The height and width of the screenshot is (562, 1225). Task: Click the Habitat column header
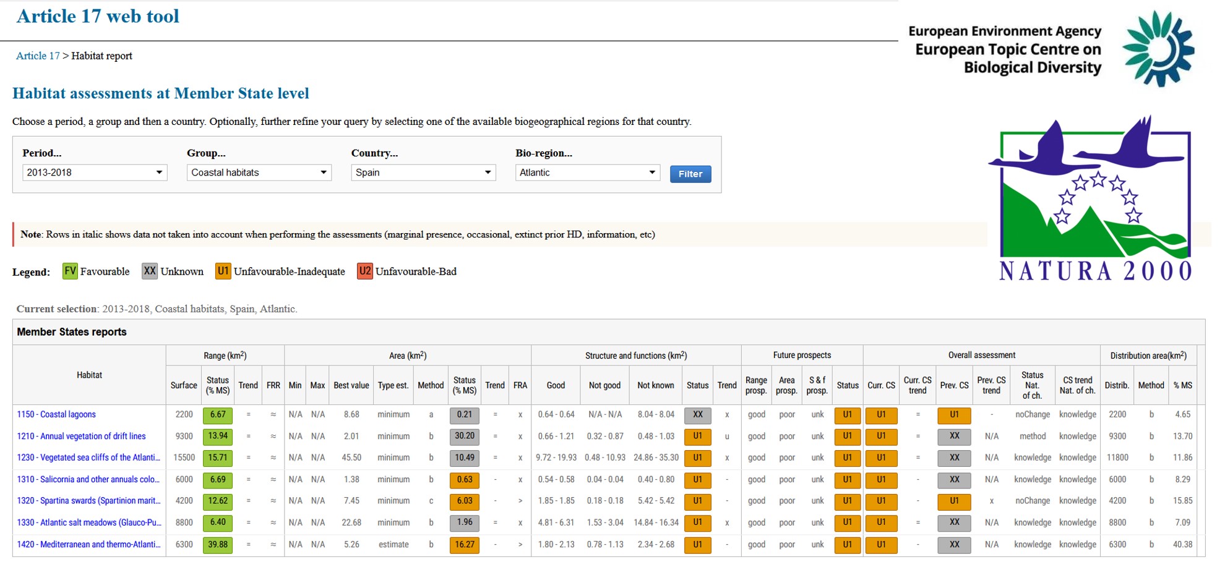pyautogui.click(x=89, y=375)
